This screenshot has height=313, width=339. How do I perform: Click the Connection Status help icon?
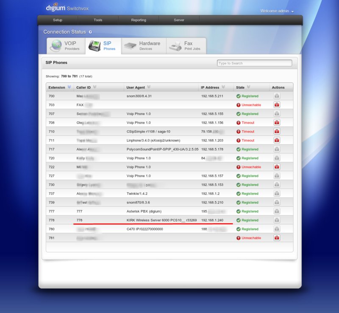click(90, 32)
